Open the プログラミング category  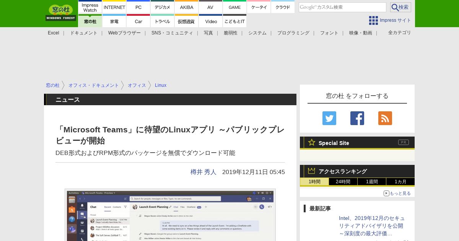coord(293,33)
